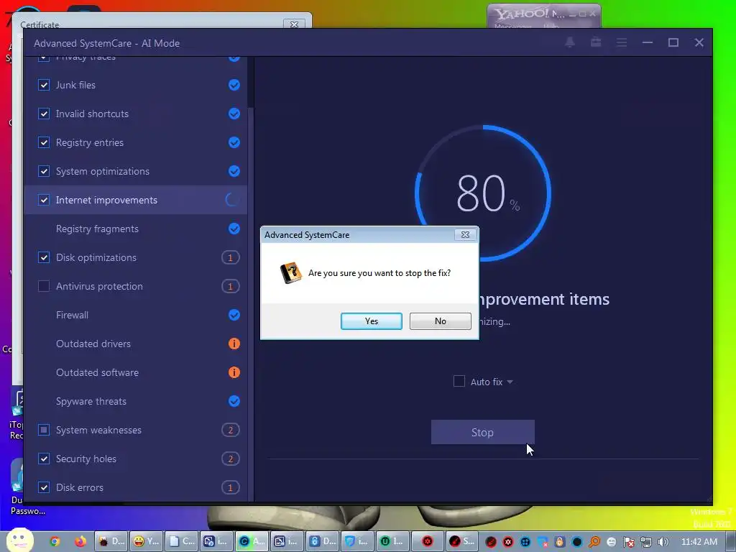
Task: Click the System weaknesses count badge
Action: pos(231,430)
